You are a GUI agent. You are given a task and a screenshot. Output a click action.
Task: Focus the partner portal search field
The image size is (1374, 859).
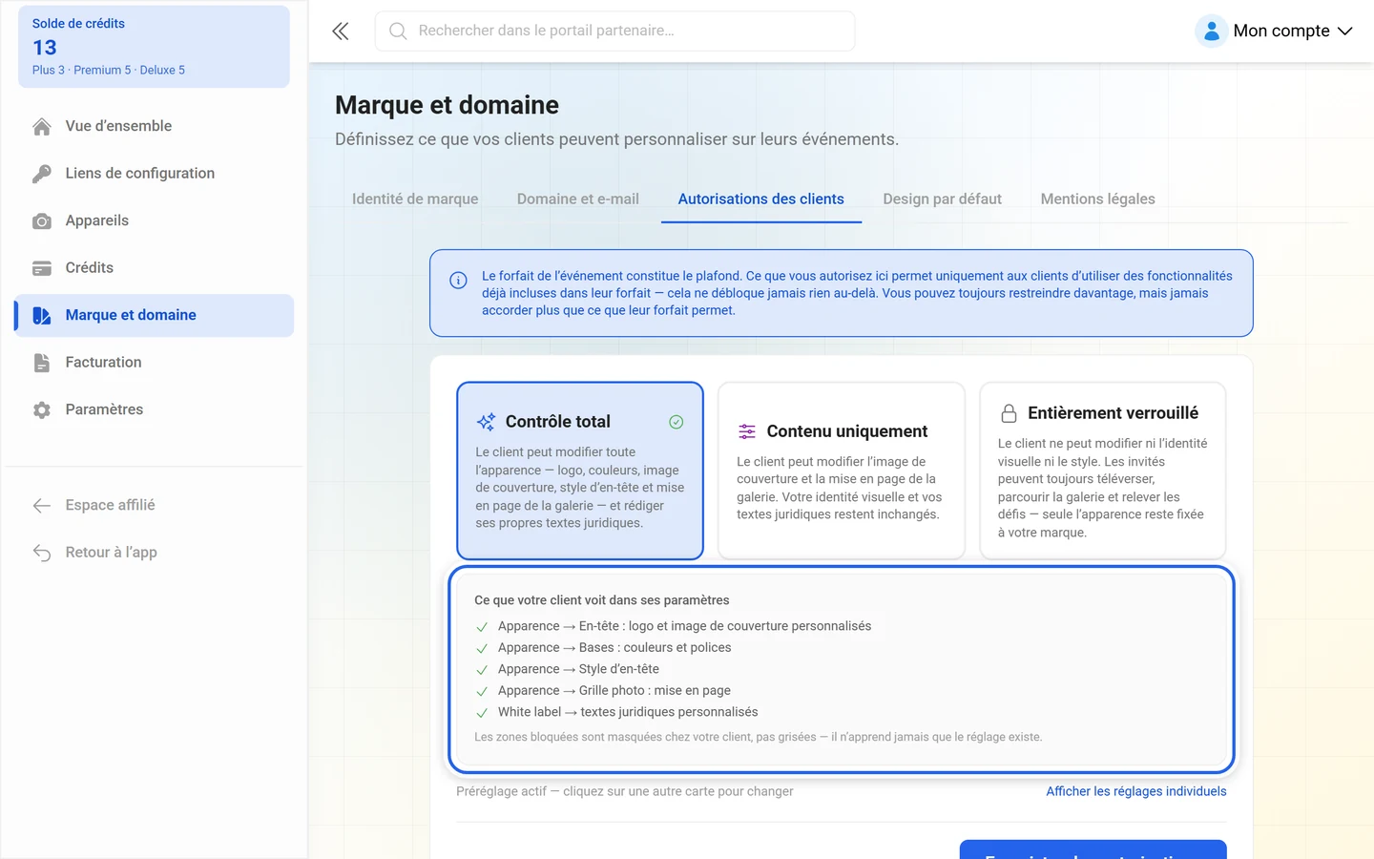click(615, 31)
